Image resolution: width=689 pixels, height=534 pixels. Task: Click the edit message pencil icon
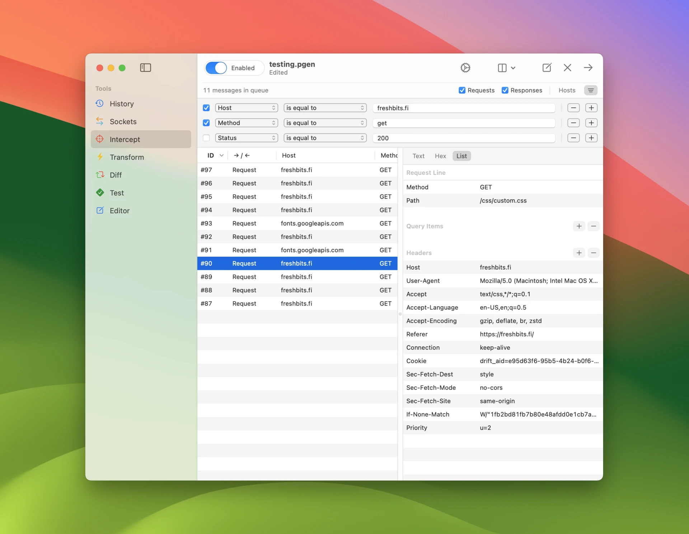(547, 68)
